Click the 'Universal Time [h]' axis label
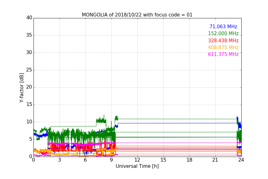The height and width of the screenshot is (179, 268). [137, 166]
